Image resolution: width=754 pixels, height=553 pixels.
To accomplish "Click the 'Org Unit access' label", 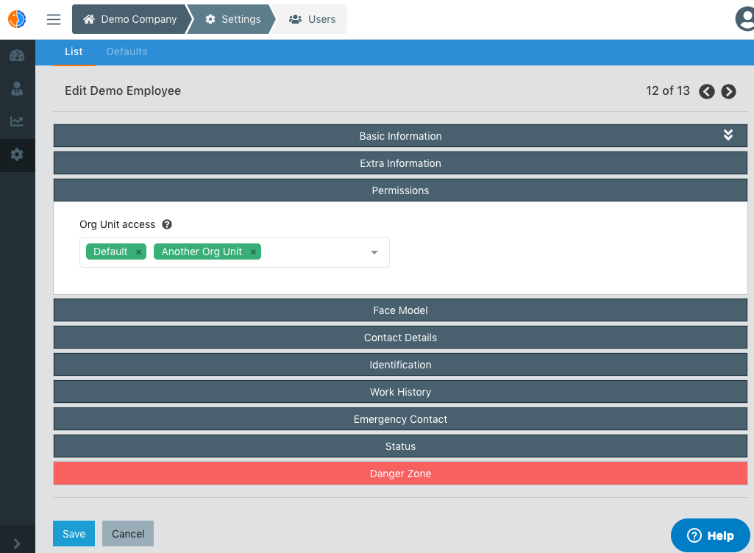I will coord(118,224).
